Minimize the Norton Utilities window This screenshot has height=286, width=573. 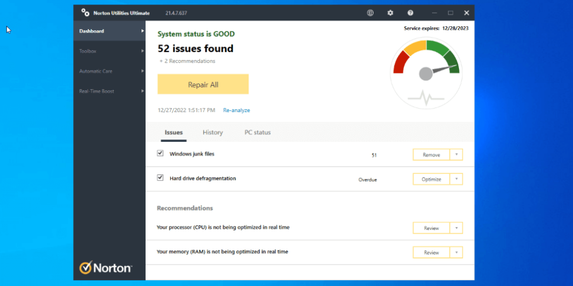434,13
